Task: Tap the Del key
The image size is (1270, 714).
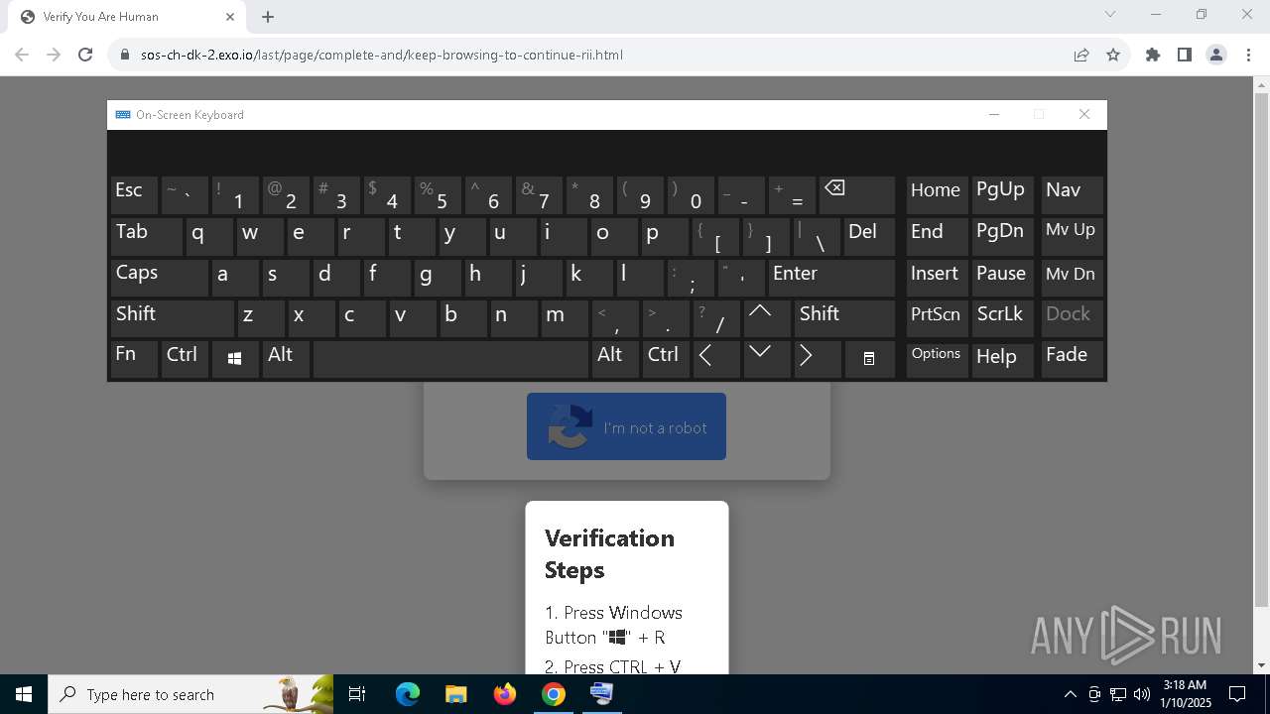Action: pyautogui.click(x=870, y=236)
